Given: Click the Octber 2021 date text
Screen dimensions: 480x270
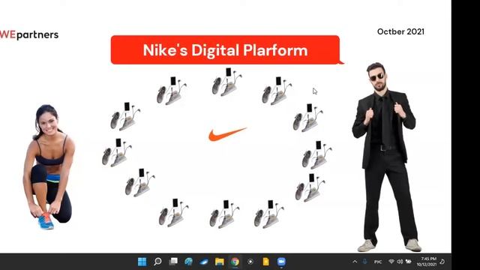Looking at the screenshot, I should pyautogui.click(x=400, y=31).
